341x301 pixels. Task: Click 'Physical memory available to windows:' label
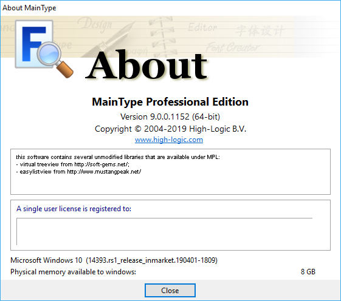(74, 272)
